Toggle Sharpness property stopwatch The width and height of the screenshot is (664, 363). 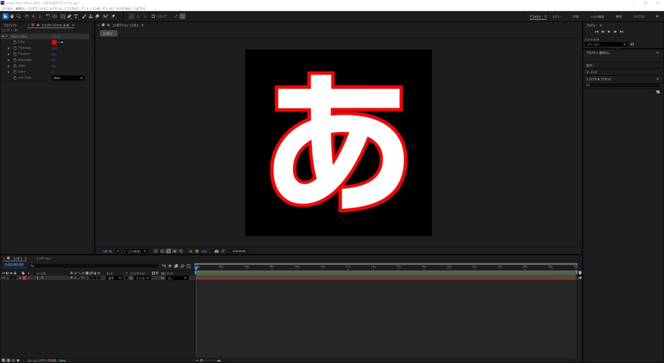click(15, 60)
